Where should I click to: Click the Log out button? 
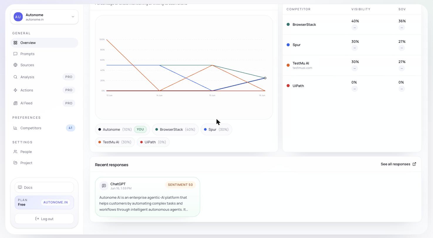point(44,219)
